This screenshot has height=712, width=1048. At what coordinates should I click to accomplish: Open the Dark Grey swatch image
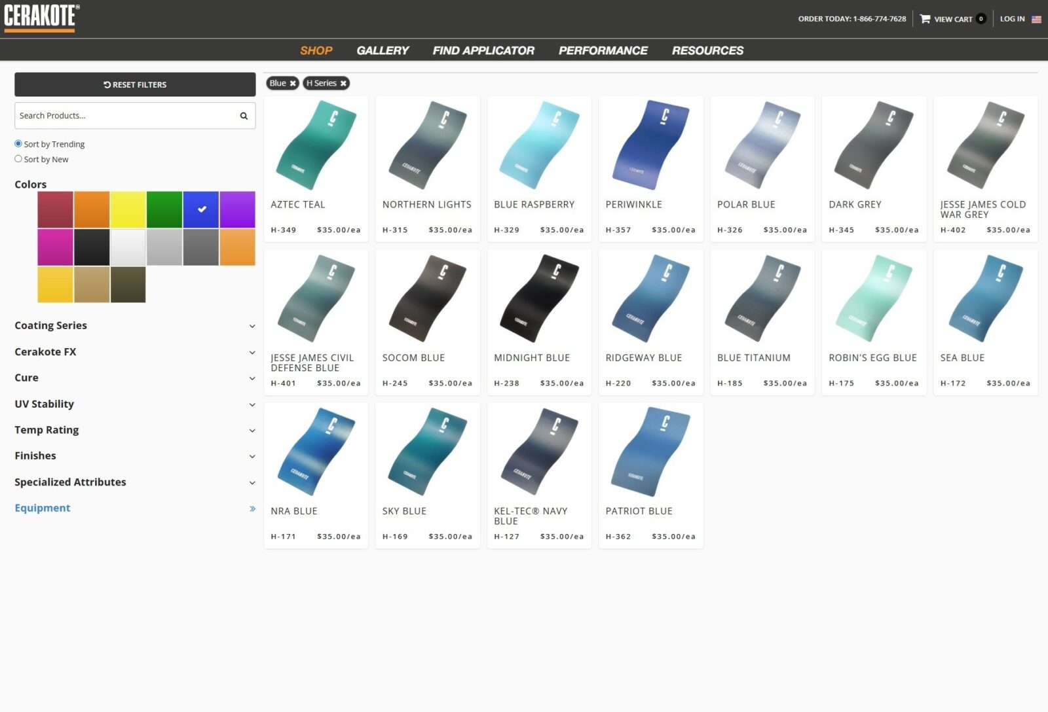(874, 145)
